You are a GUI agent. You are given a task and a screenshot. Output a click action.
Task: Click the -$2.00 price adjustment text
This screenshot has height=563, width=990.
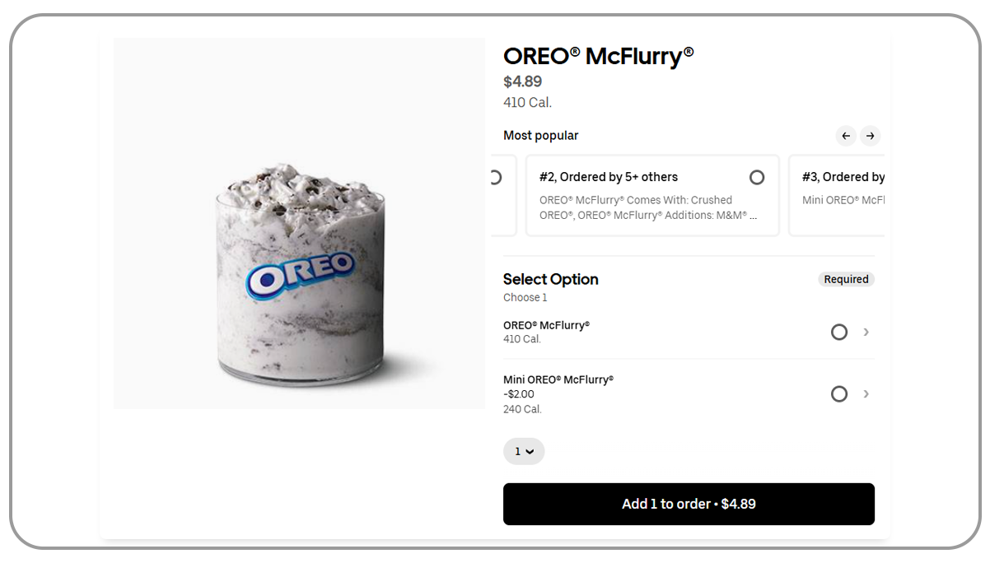519,394
